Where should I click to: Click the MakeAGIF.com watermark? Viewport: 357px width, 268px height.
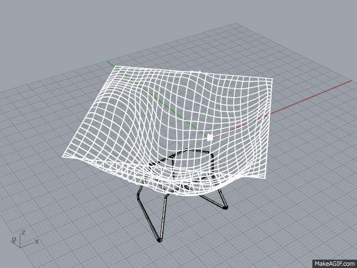(334, 262)
